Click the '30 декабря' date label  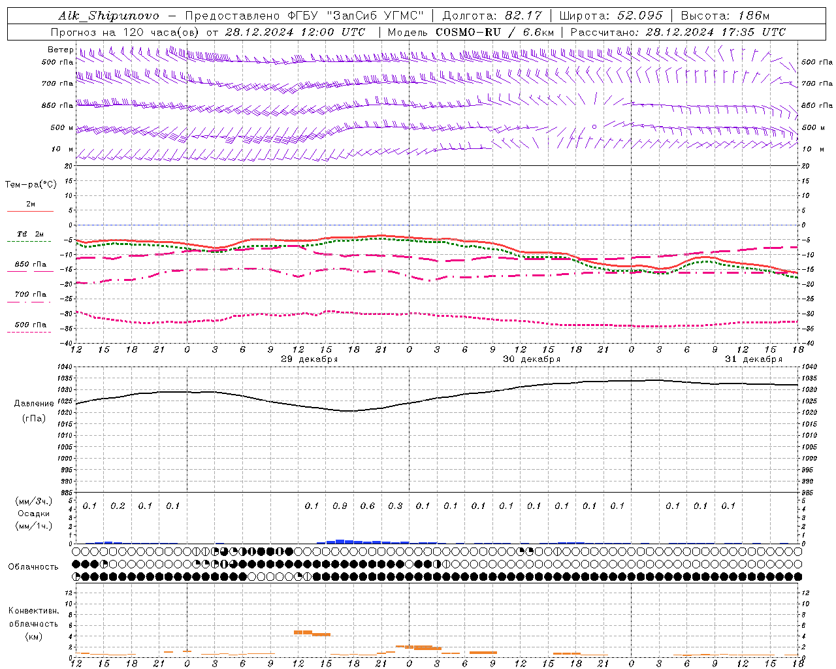532,359
